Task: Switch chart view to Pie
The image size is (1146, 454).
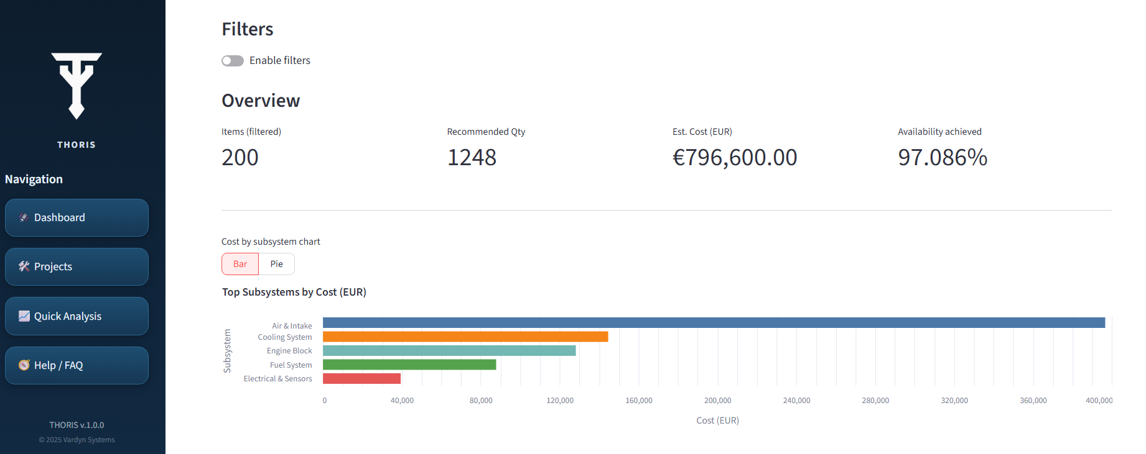Action: click(276, 264)
